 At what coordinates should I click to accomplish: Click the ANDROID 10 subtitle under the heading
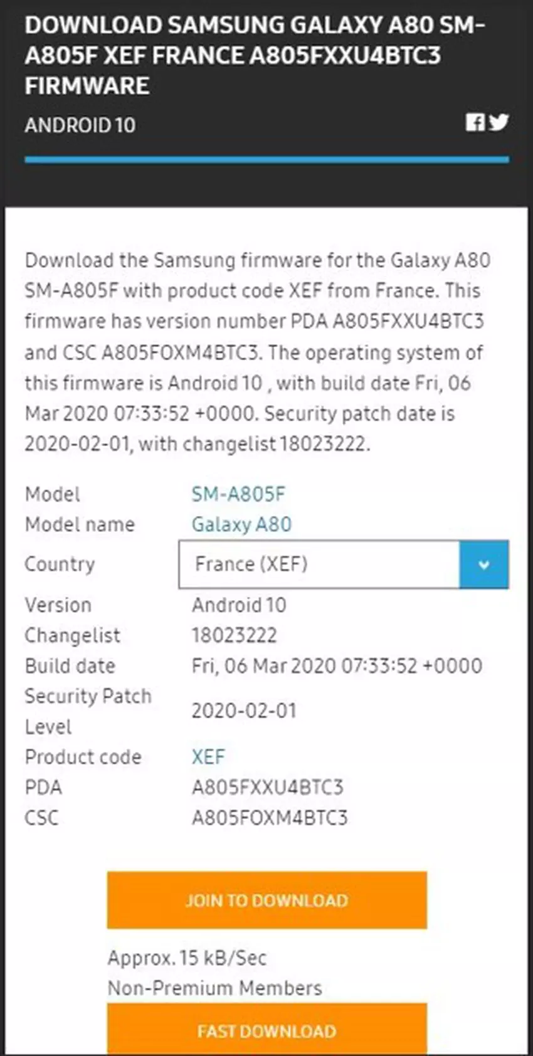tap(80, 125)
